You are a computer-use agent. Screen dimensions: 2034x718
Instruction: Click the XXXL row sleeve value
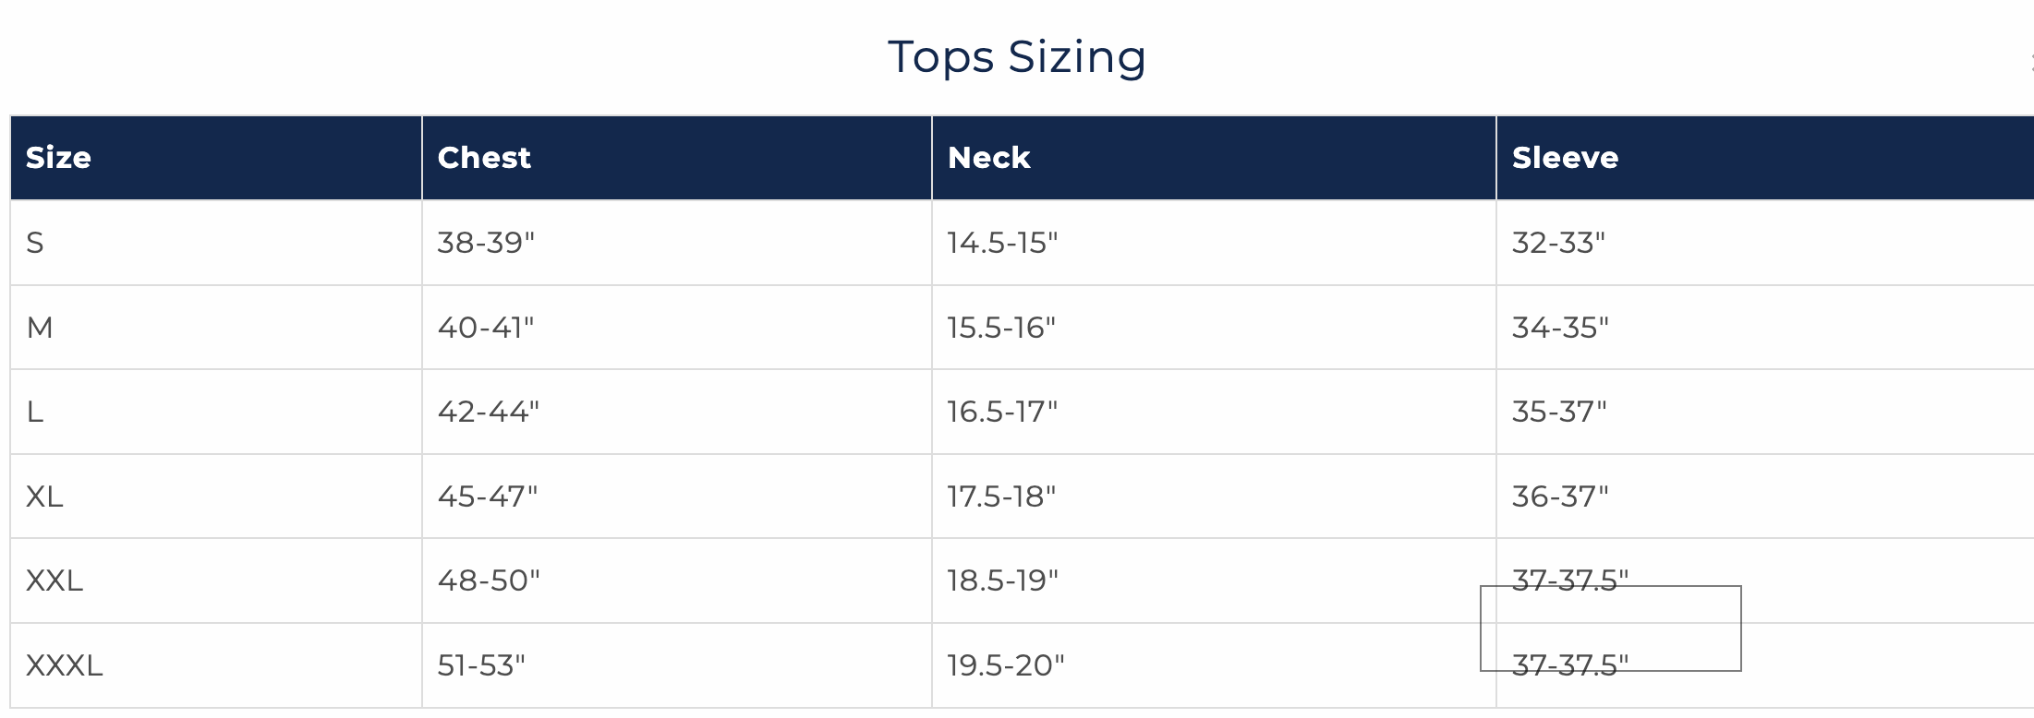click(1569, 665)
